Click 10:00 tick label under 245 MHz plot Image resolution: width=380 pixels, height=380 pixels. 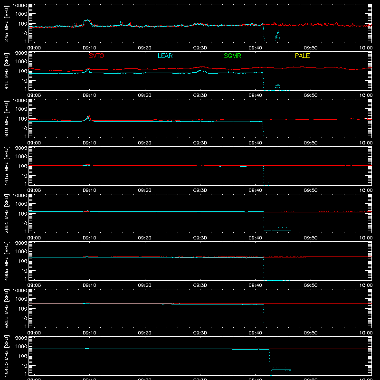pyautogui.click(x=366, y=48)
